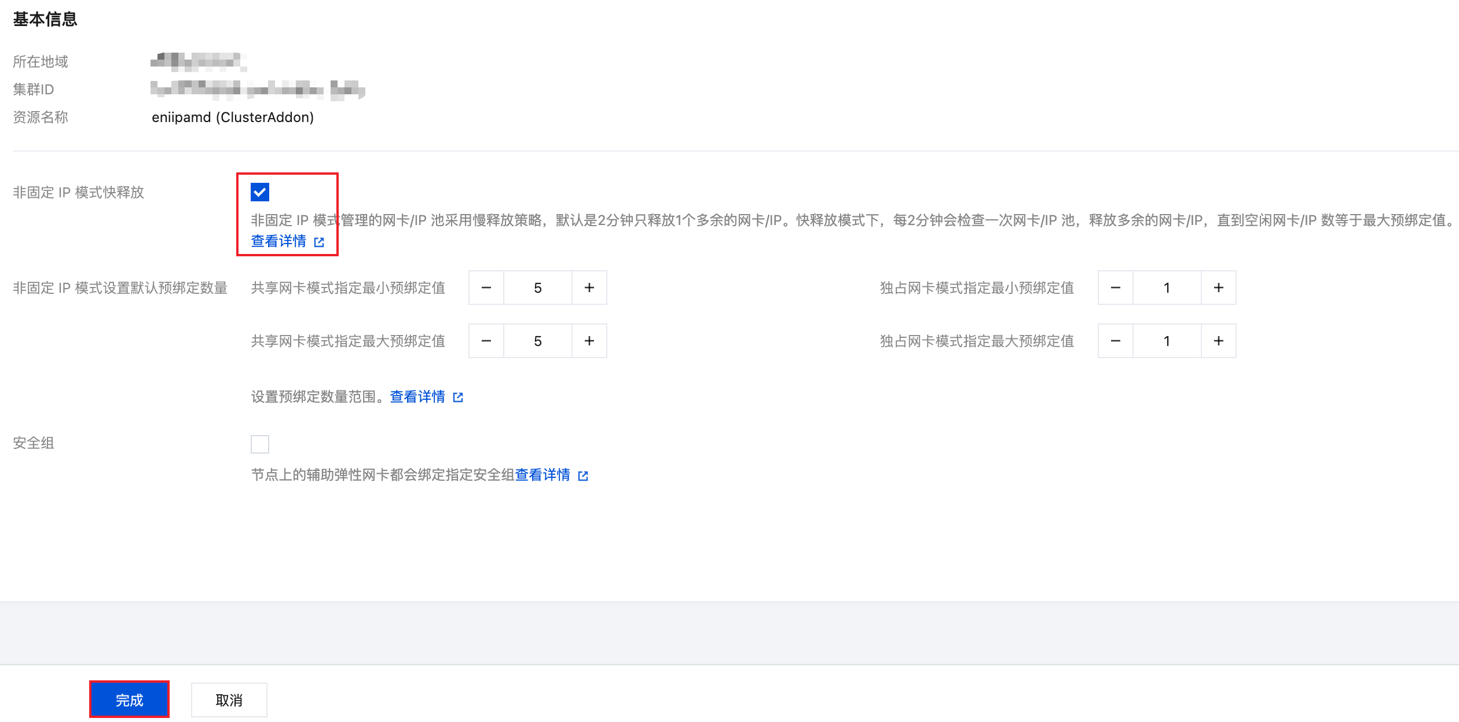Click the 共享网卡模式指定最小预绑定值 number field

[538, 288]
